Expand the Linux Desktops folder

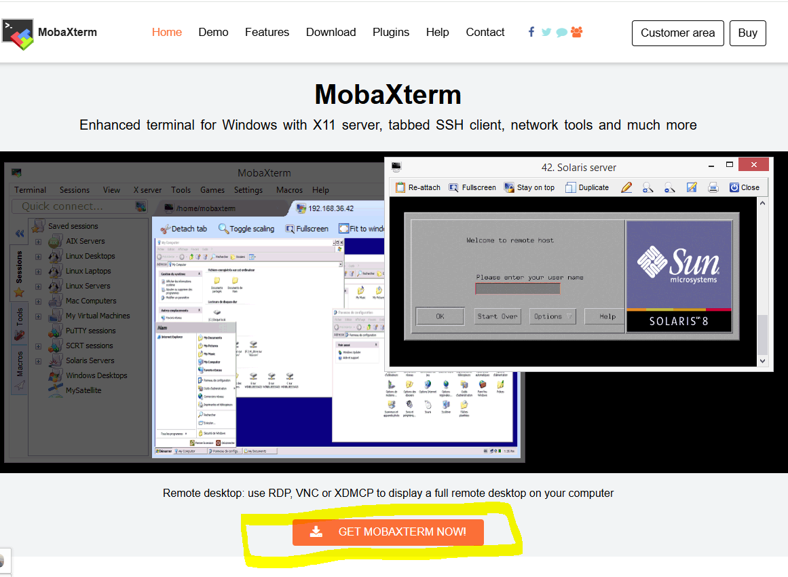click(38, 257)
